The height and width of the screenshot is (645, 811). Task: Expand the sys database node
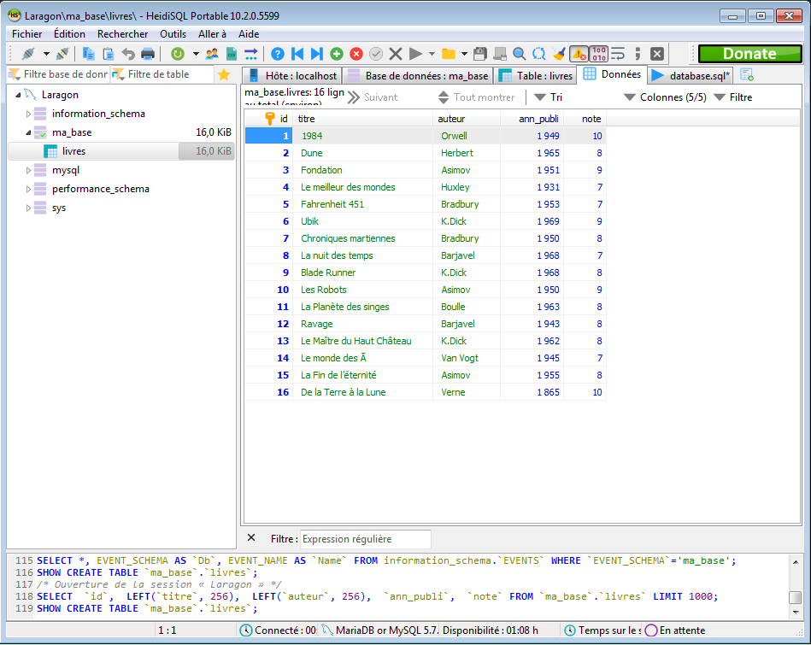(28, 208)
